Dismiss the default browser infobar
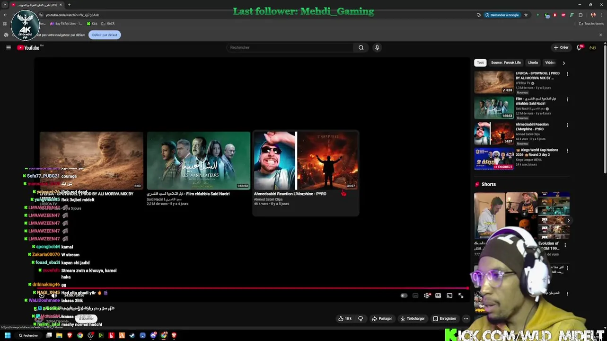Viewport: 607px width, 341px height. coord(601,35)
